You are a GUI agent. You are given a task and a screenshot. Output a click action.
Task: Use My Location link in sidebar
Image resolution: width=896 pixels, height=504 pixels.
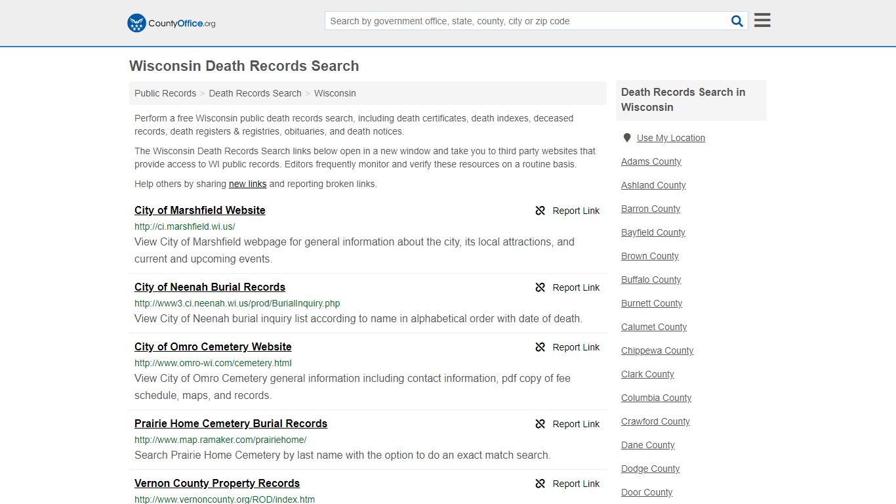click(671, 138)
